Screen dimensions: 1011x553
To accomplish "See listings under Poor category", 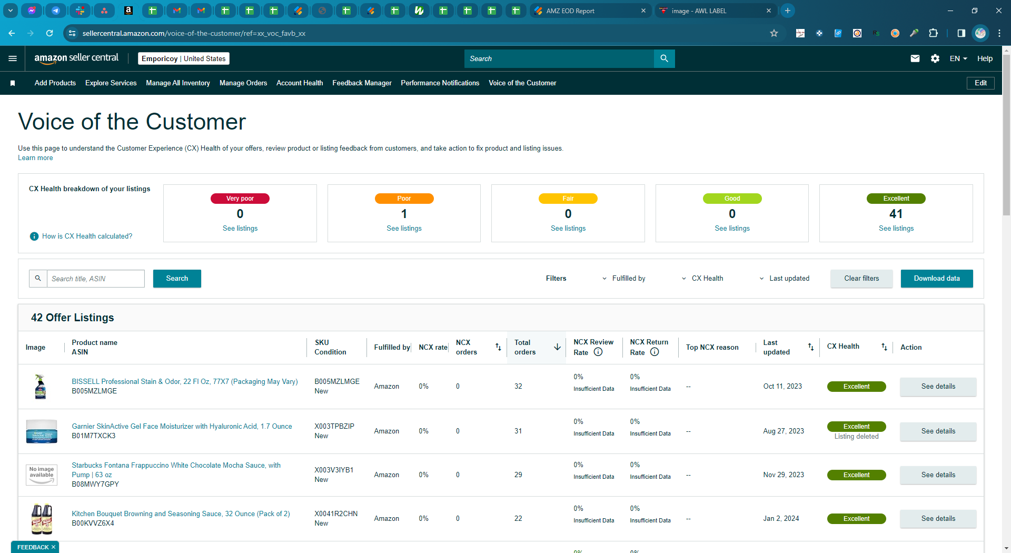I will coord(404,229).
